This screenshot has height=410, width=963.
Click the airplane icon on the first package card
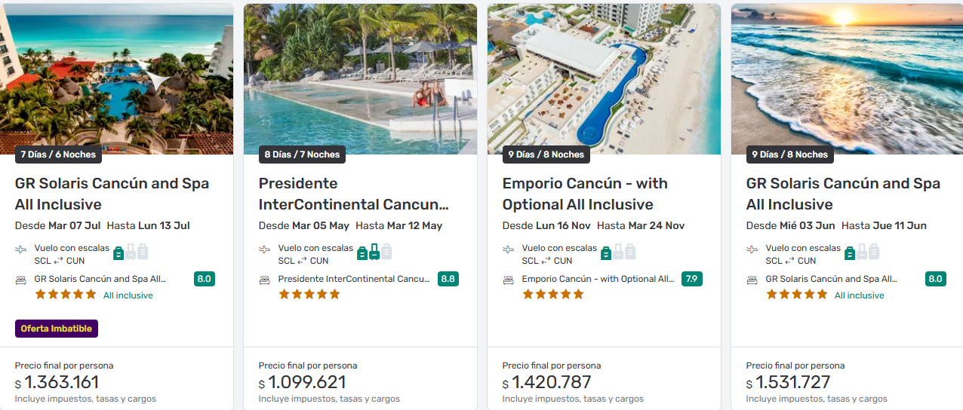[20, 249]
